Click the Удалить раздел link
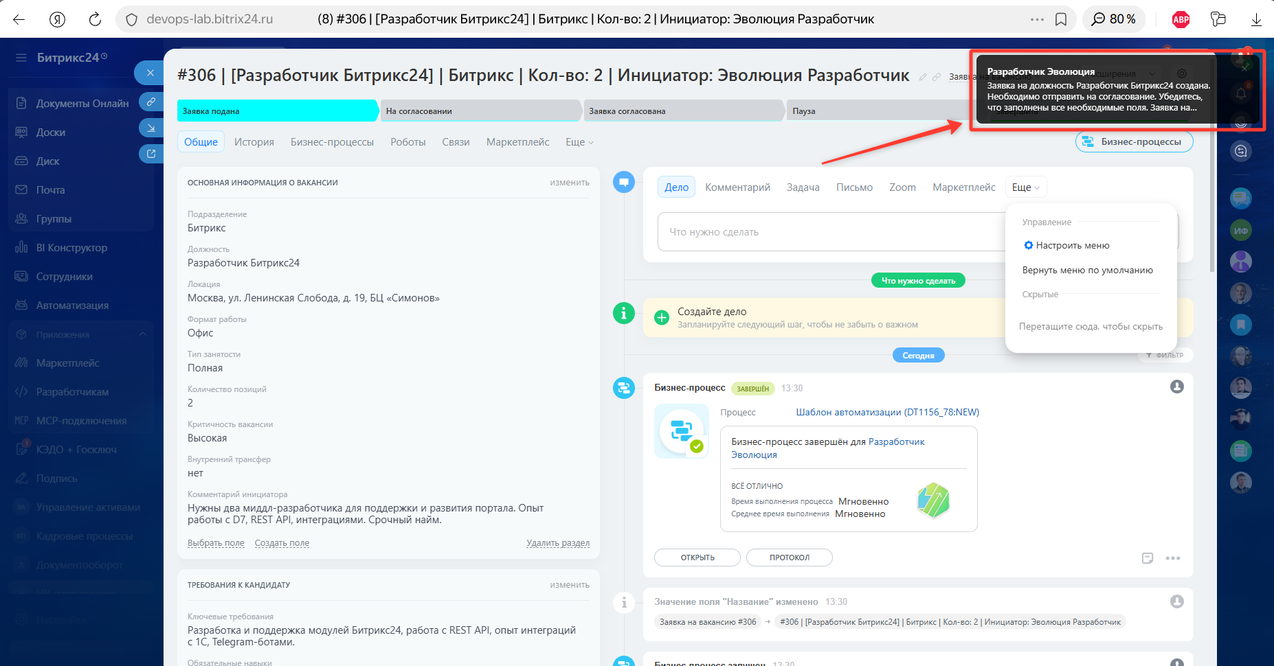 [x=558, y=543]
